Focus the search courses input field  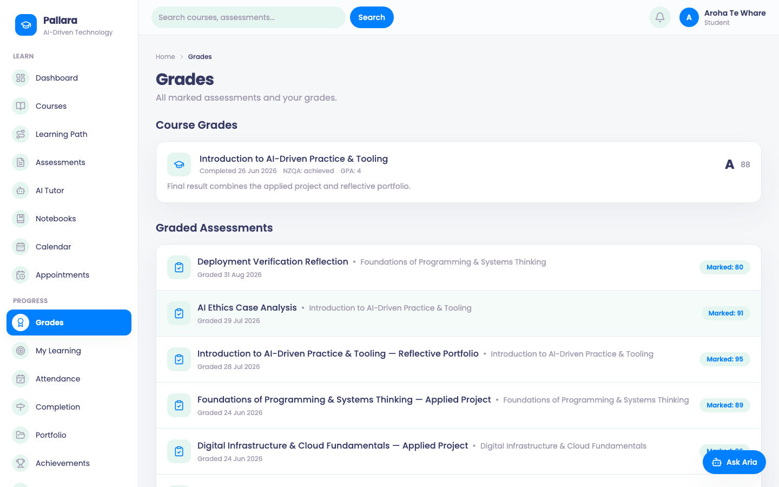(x=248, y=17)
